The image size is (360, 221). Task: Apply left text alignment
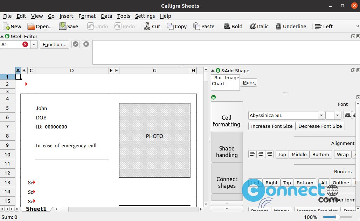[x=324, y=26]
